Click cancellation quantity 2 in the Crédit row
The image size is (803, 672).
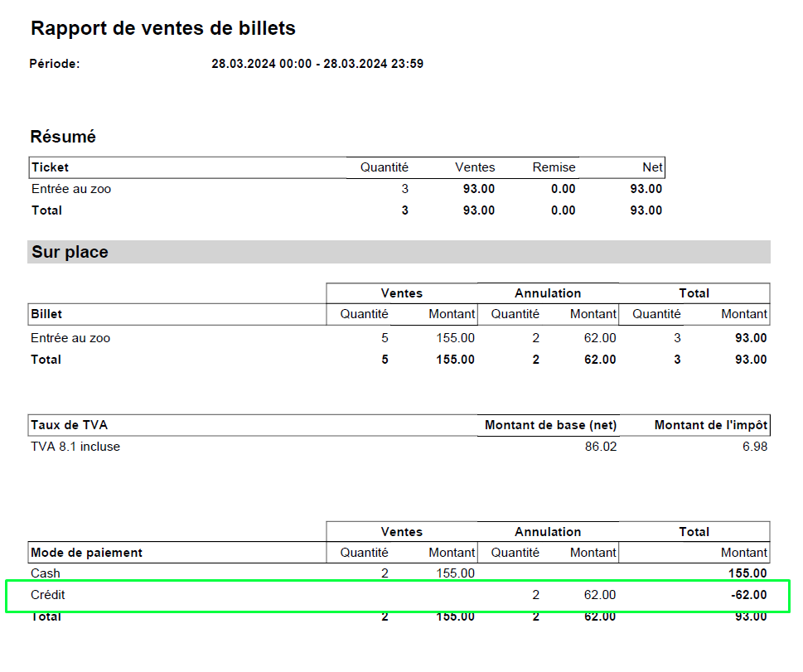[x=535, y=595]
